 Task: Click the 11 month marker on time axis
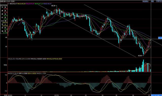click(x=25, y=95)
